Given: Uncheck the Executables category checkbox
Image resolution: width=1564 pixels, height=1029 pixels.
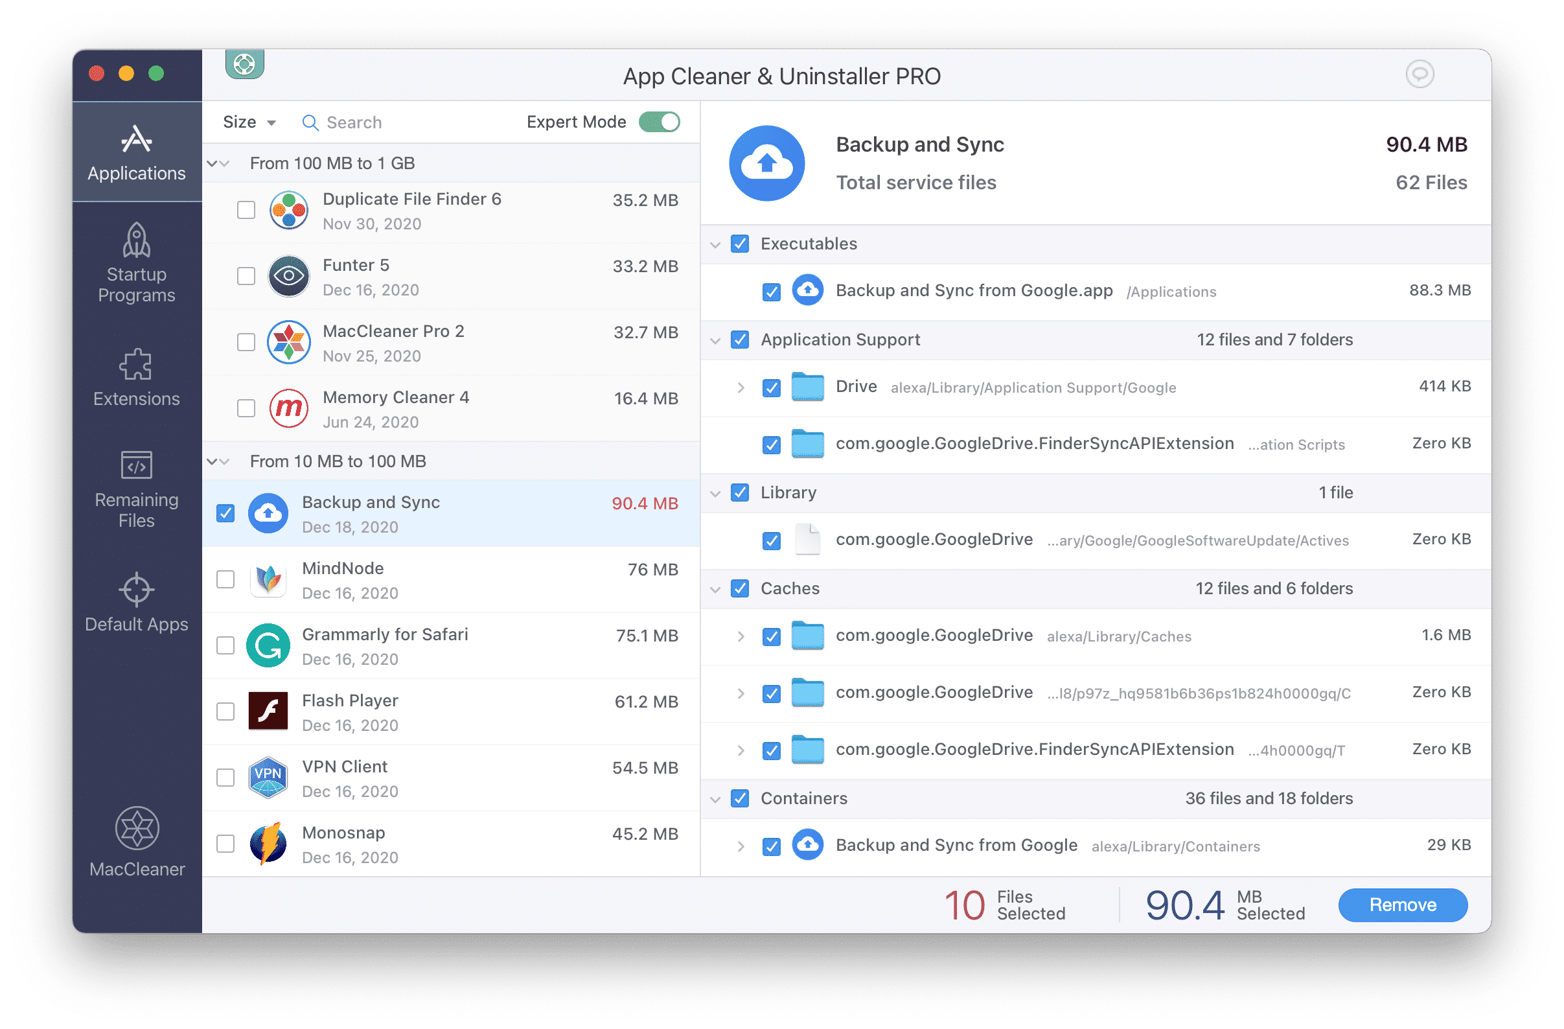Looking at the screenshot, I should pyautogui.click(x=741, y=242).
